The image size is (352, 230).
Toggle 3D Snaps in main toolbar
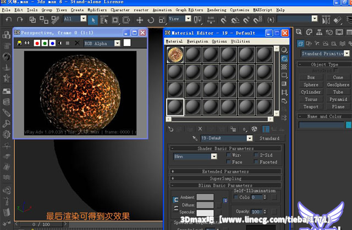click(223, 20)
